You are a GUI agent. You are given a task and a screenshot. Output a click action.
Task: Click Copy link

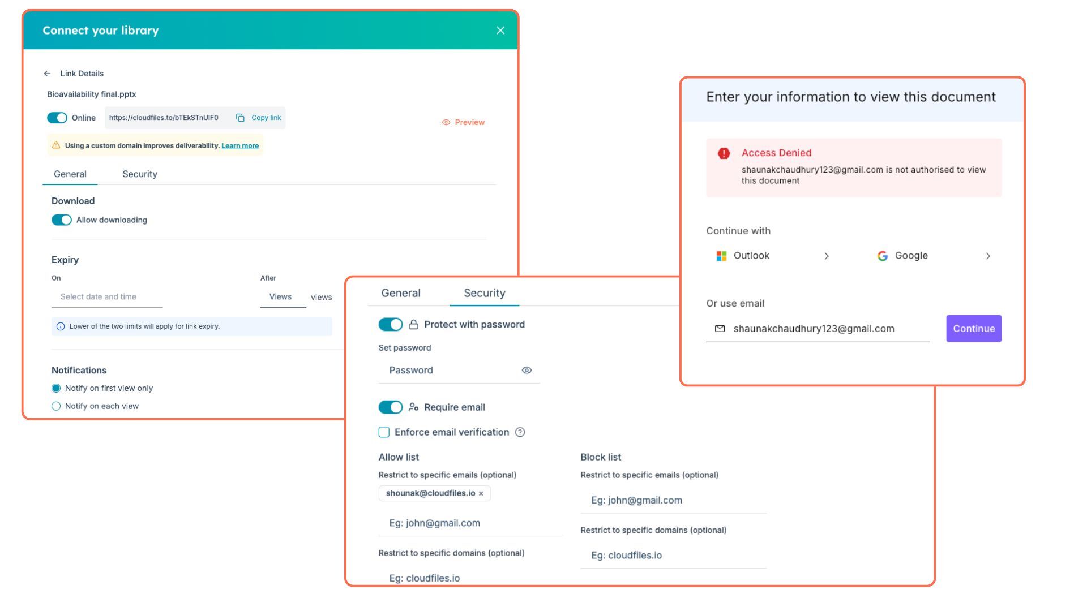(266, 118)
